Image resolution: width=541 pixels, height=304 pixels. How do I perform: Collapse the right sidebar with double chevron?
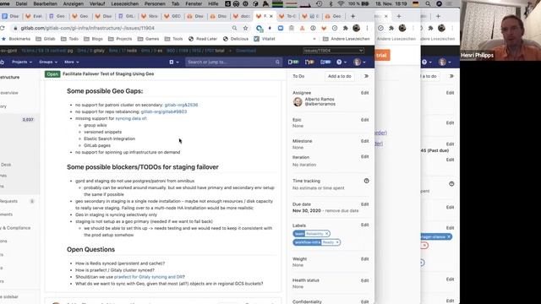pyautogui.click(x=366, y=76)
